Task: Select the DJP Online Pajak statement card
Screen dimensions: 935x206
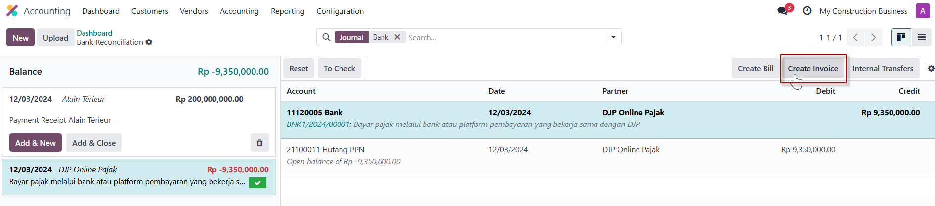Action: 139,176
